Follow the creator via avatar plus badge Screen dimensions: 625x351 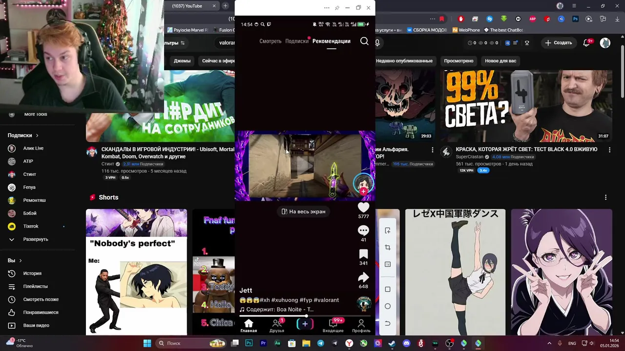click(363, 191)
